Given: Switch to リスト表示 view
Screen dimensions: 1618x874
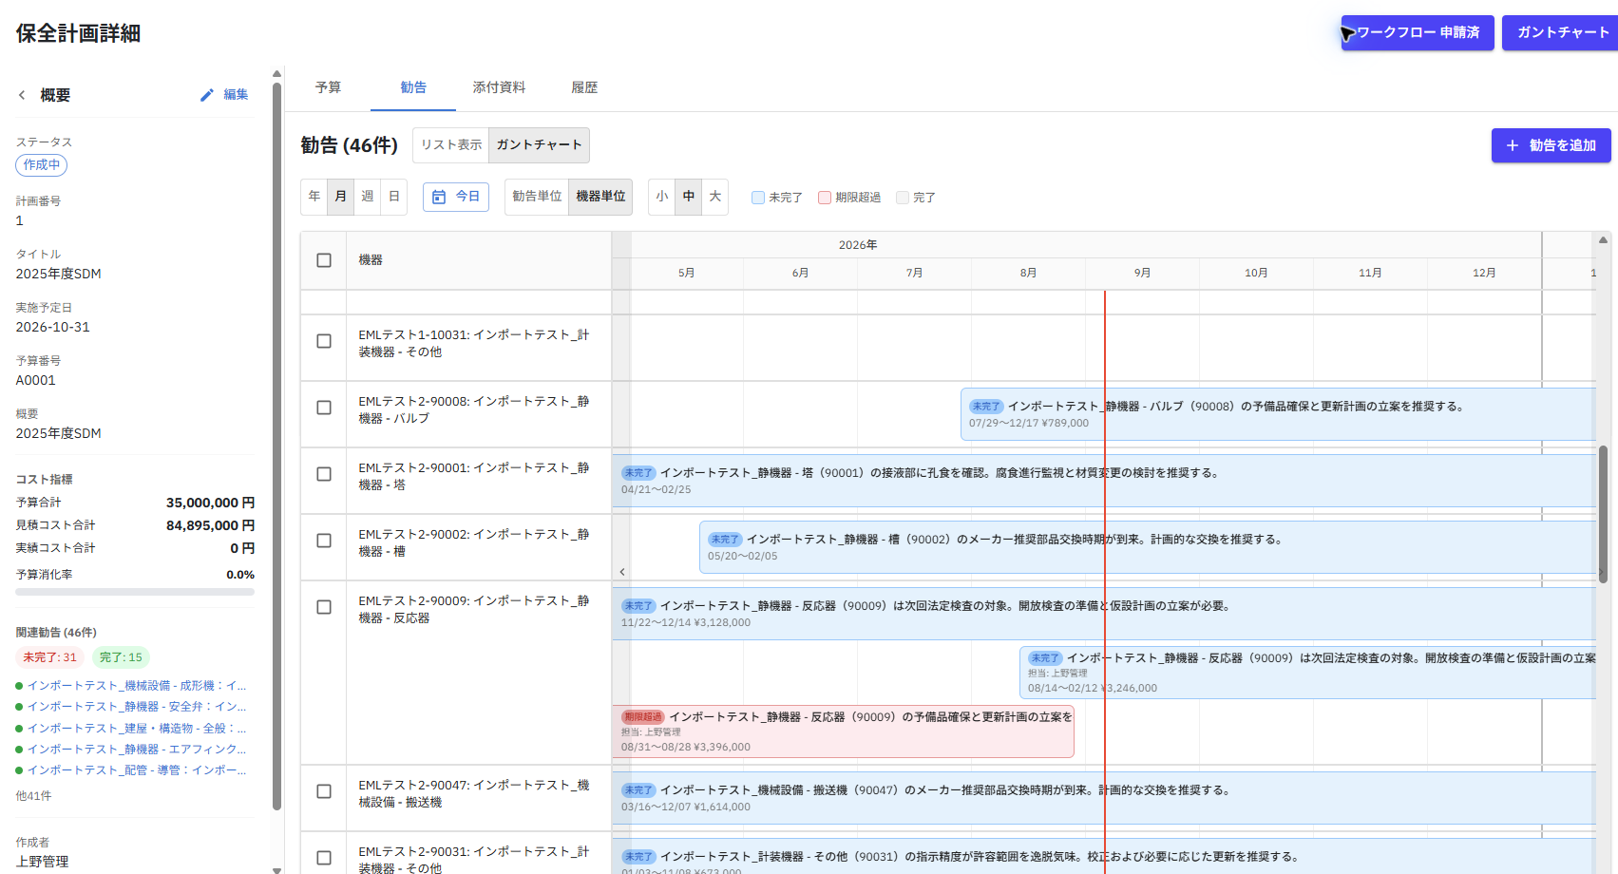Looking at the screenshot, I should [x=451, y=145].
